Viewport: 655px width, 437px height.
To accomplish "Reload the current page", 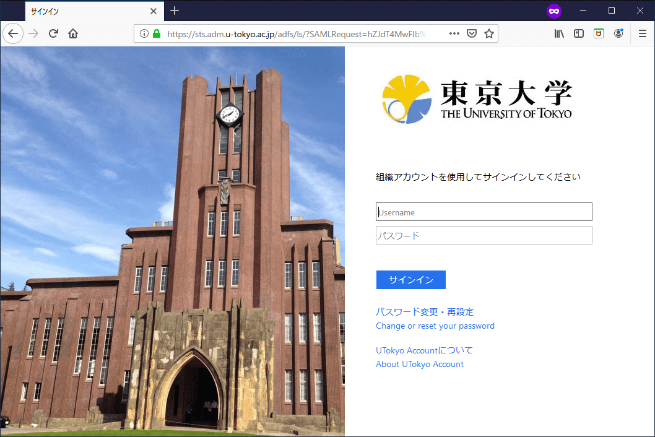I will coord(53,33).
